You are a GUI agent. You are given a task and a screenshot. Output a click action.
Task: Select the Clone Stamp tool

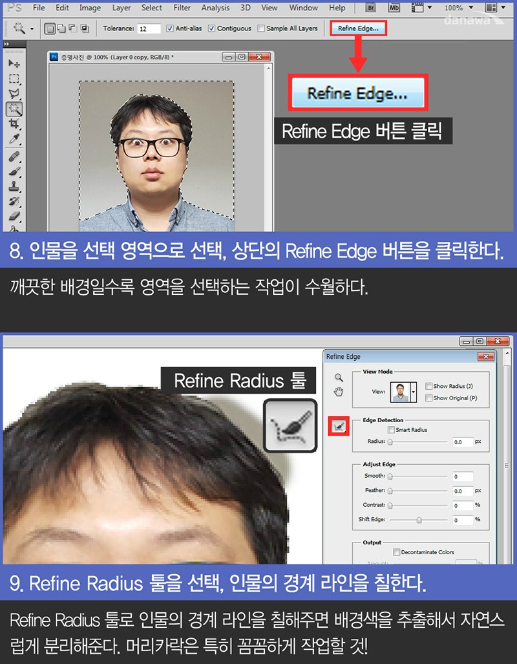click(x=14, y=186)
